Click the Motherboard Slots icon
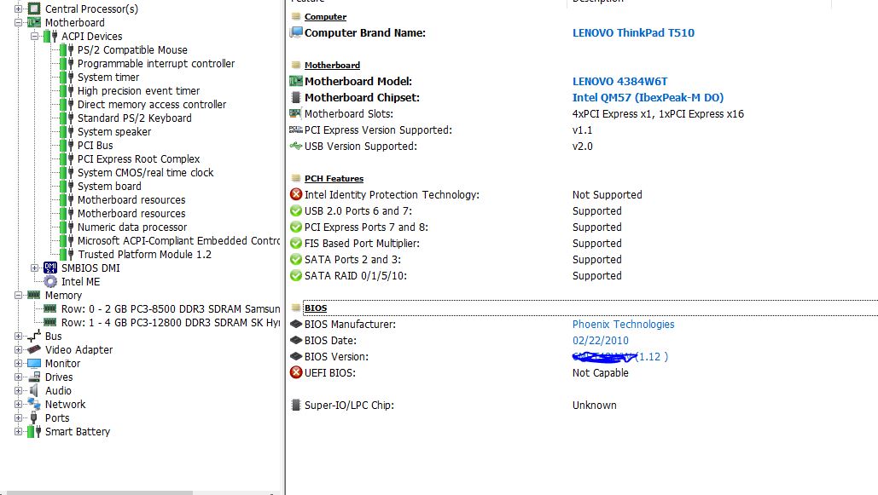 point(295,113)
